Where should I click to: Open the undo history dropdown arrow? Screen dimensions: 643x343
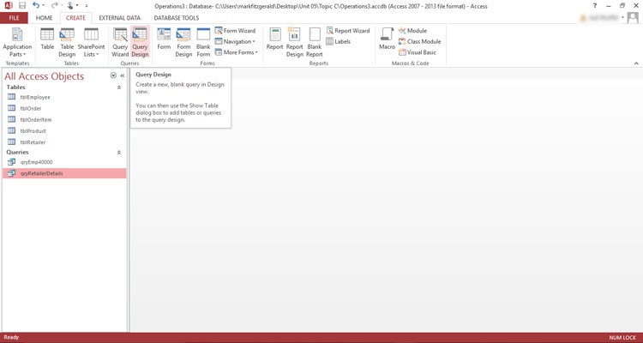[43, 6]
